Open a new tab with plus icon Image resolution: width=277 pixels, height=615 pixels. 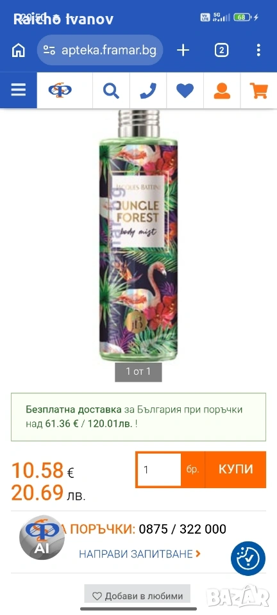coord(183,50)
